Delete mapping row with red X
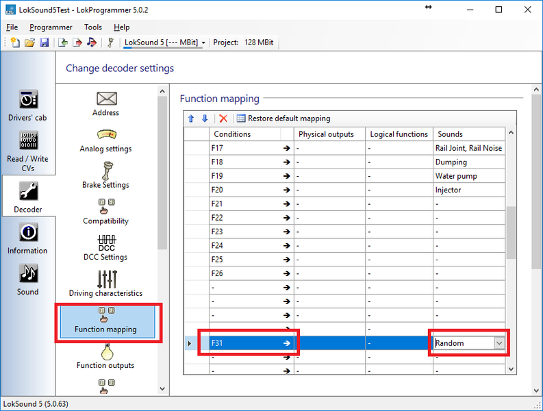The height and width of the screenshot is (411, 543). [223, 119]
